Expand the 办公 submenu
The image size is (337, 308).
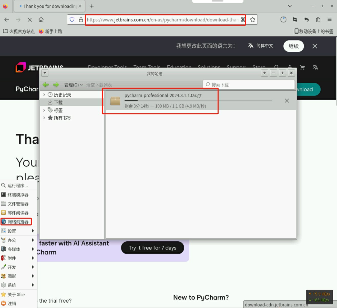coord(18,240)
